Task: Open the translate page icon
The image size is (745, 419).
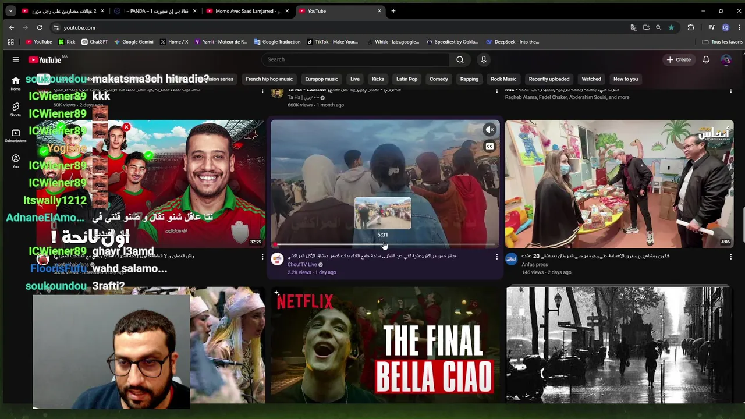Action: (634, 27)
